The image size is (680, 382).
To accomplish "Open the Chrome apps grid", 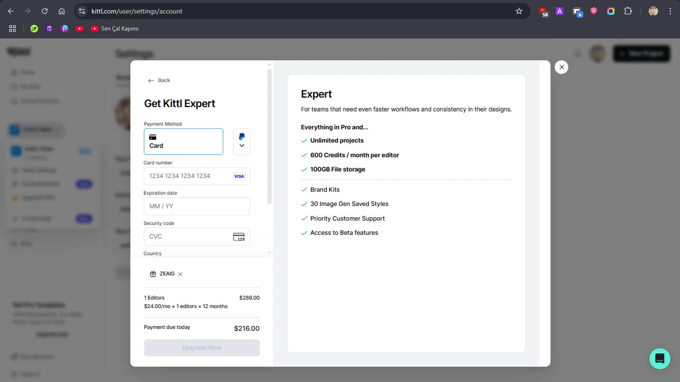I will tap(13, 29).
